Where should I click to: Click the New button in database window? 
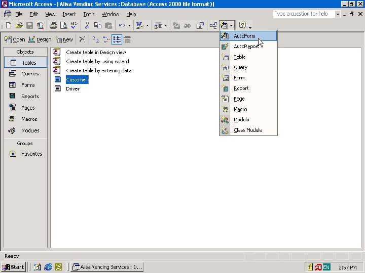tap(64, 40)
